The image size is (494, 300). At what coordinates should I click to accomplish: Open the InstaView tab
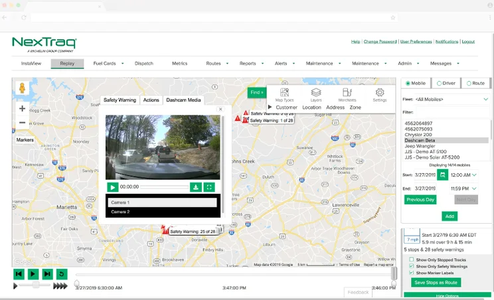31,64
